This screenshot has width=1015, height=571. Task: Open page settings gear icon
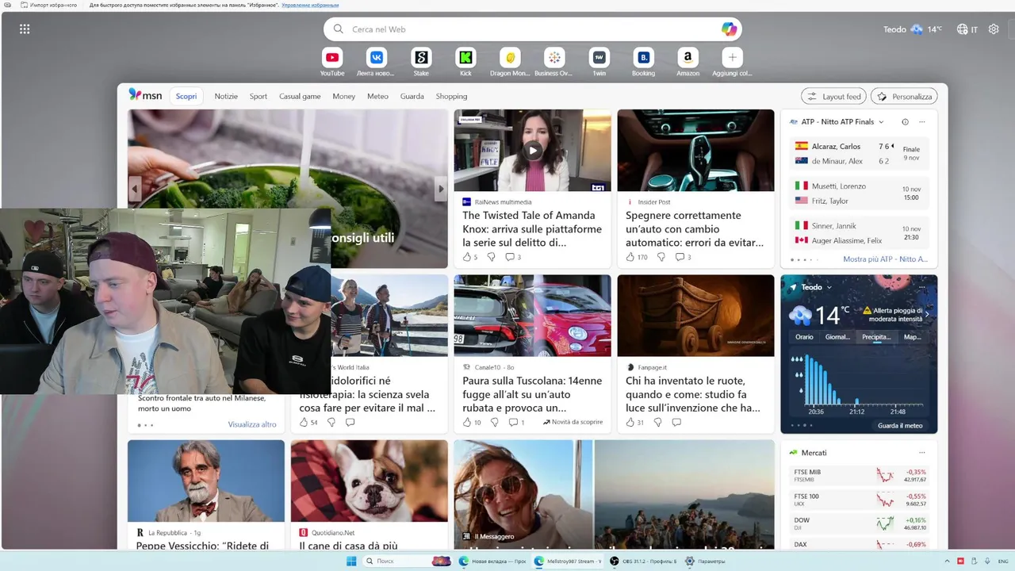coord(994,29)
